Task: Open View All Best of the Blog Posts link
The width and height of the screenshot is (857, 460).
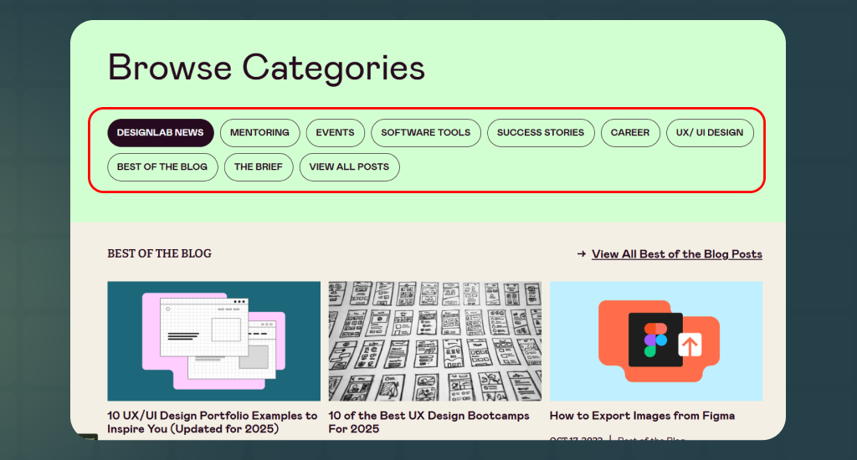Action: tap(676, 254)
